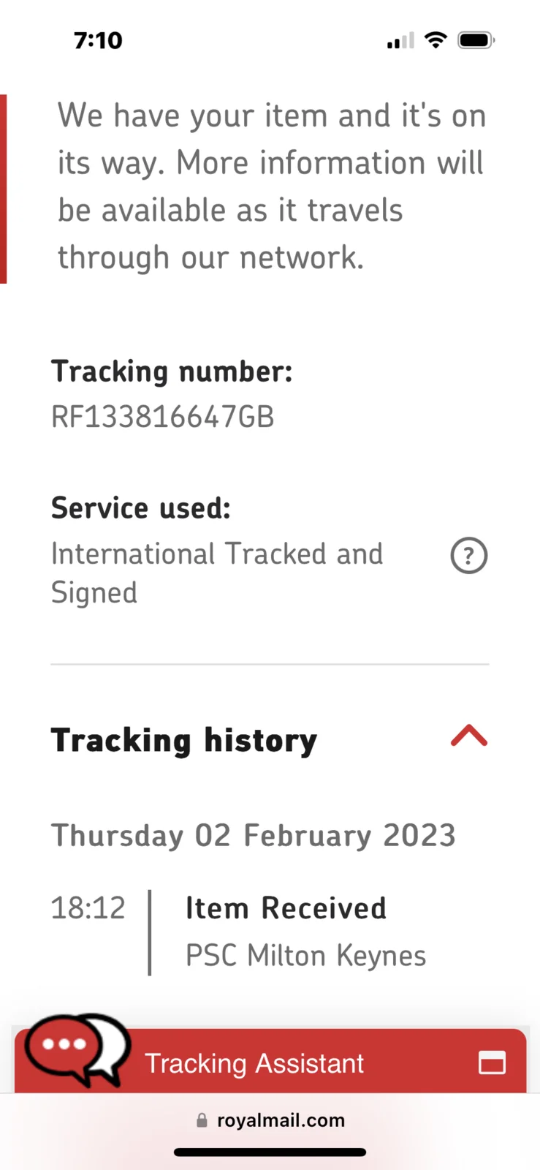
Task: Tap the 7:10 clock in status bar
Action: pyautogui.click(x=98, y=40)
